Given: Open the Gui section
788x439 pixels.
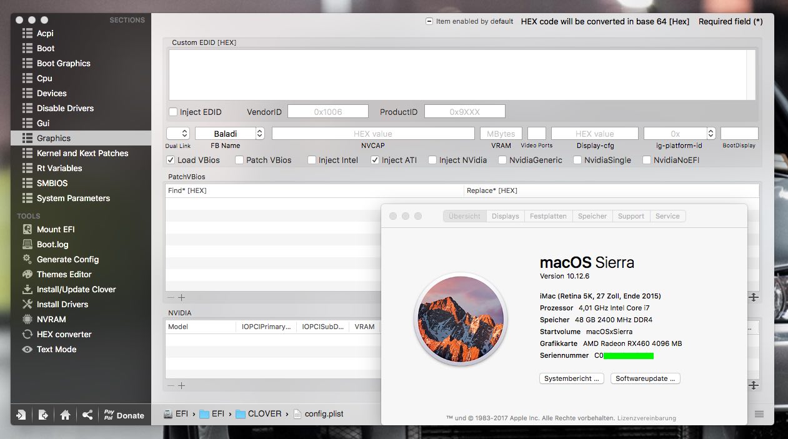Looking at the screenshot, I should coord(81,123).
